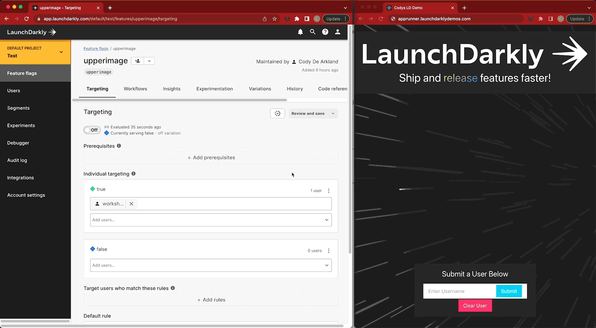596x328 pixels.
Task: Click the search magnifier icon in LaunchDarkly header
Action: [x=313, y=32]
